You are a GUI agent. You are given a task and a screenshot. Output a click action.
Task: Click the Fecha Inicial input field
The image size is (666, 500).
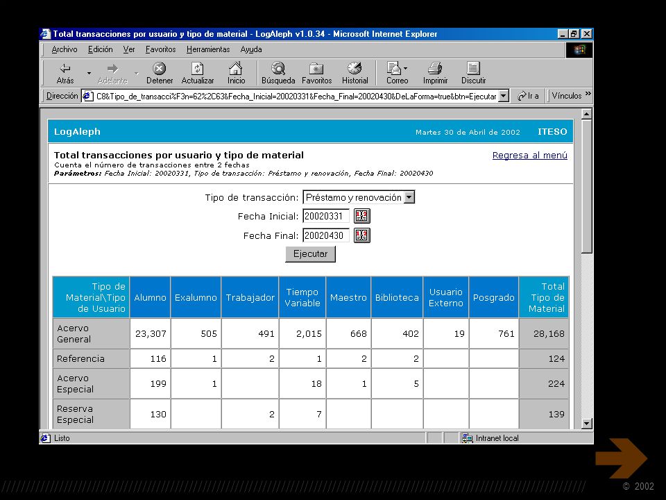click(326, 216)
